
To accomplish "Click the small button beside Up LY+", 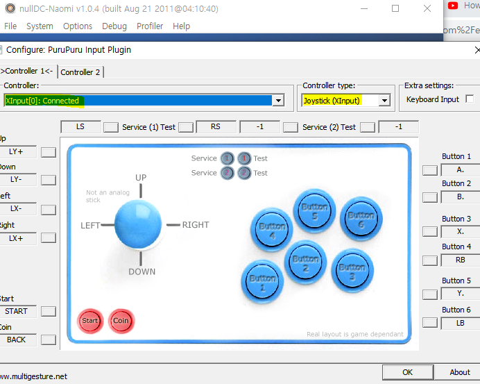I will coord(49,152).
